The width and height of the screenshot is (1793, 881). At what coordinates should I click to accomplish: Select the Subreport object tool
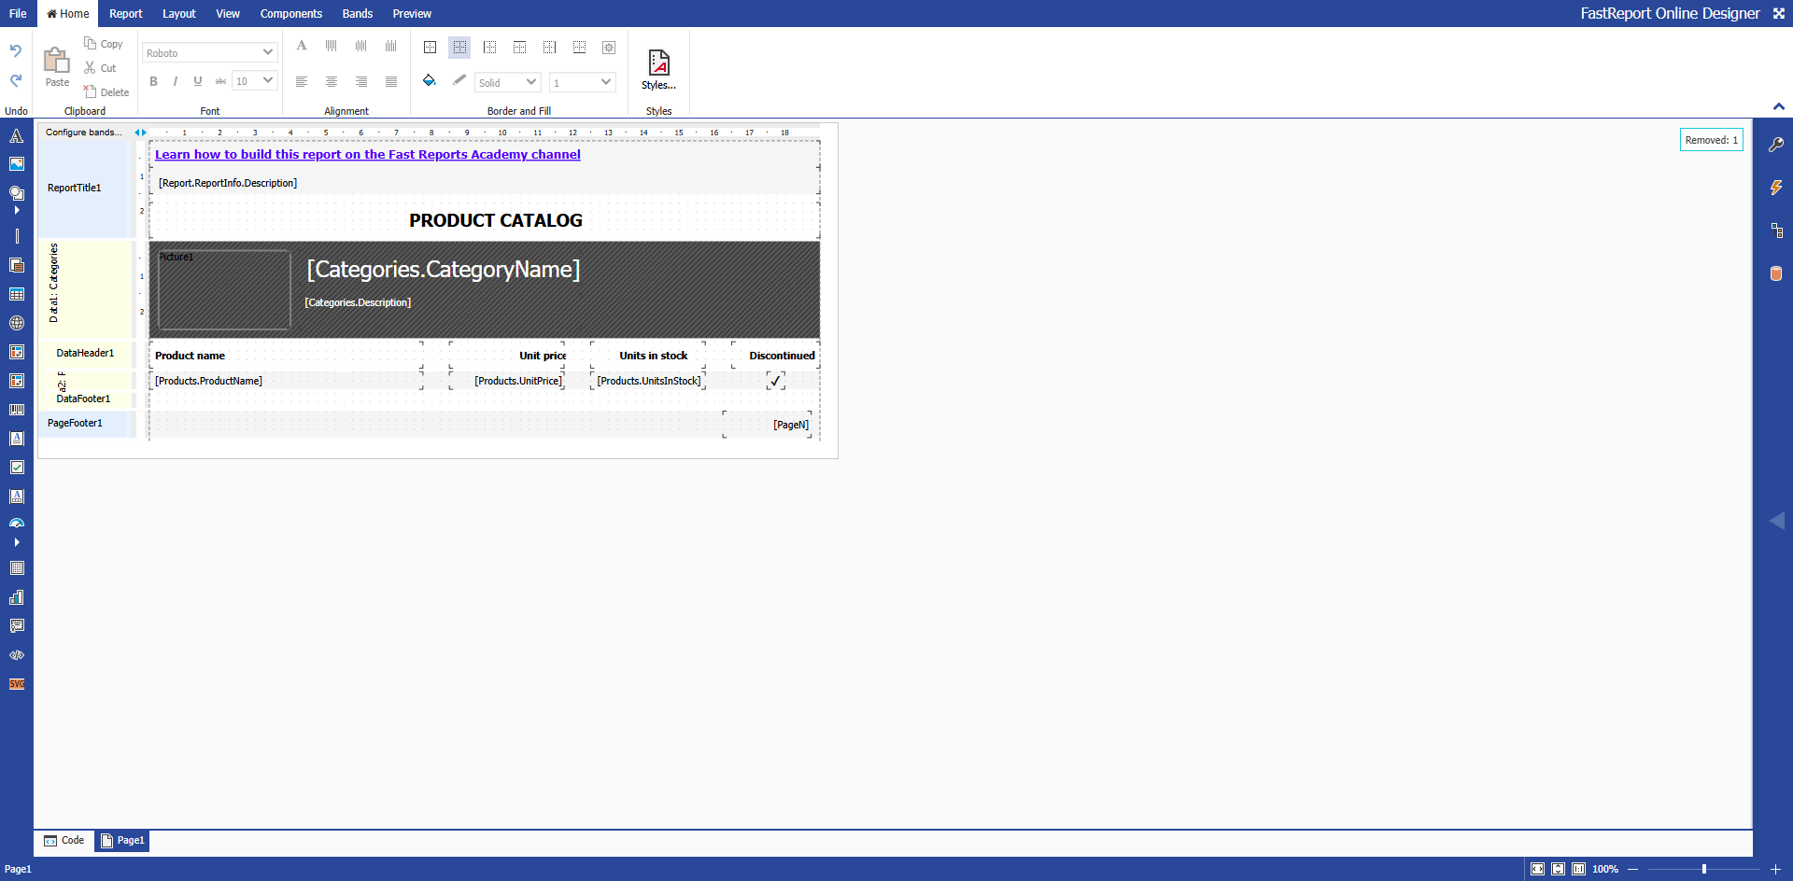(x=17, y=265)
